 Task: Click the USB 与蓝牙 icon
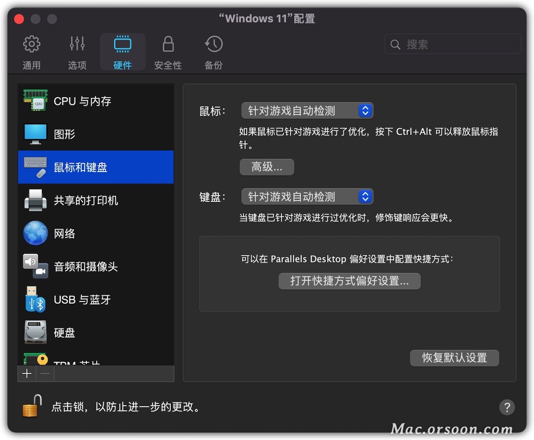click(35, 299)
